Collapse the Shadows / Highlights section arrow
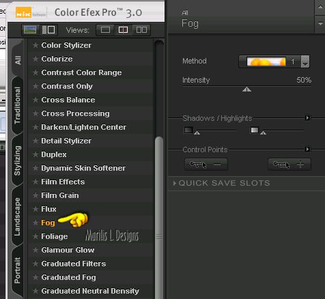Image resolution: width=325 pixels, height=299 pixels. click(307, 118)
